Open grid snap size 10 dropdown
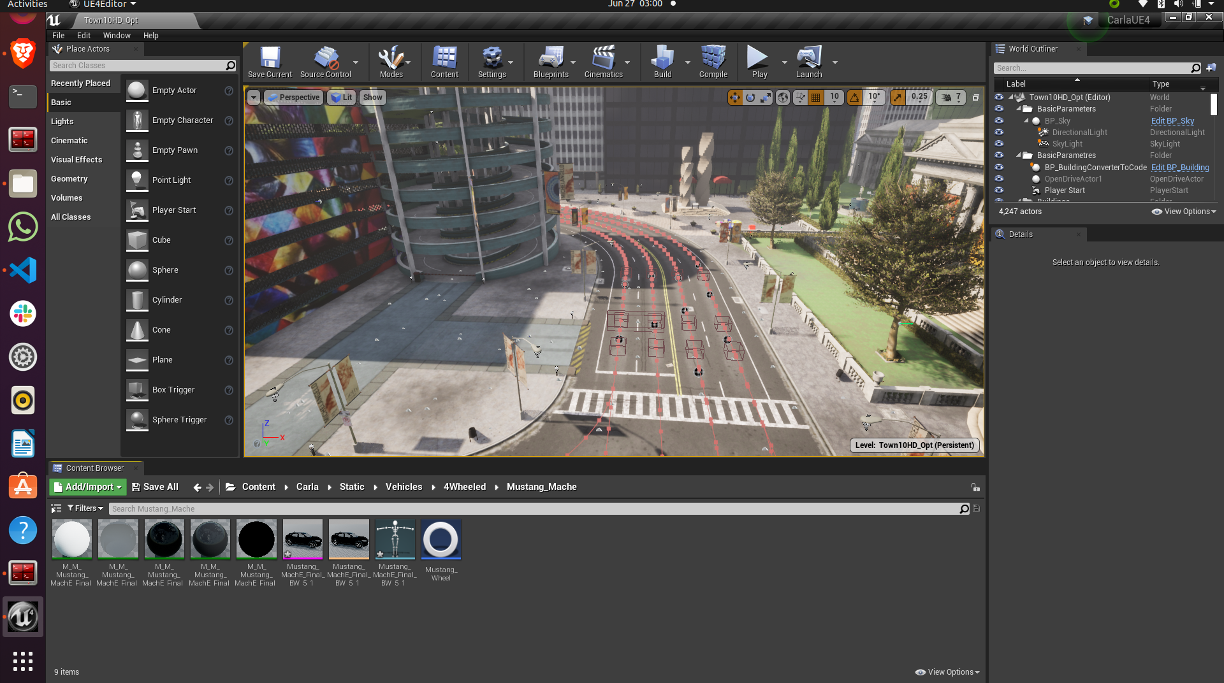 click(834, 97)
